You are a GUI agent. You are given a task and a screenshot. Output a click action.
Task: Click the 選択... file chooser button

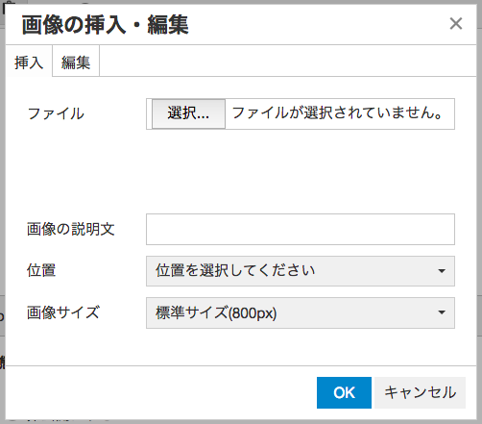pos(188,113)
